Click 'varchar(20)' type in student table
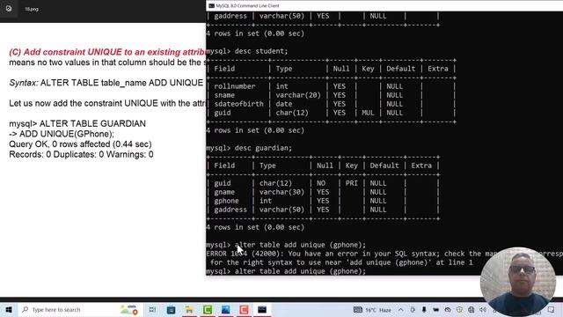This screenshot has height=317, width=563. [298, 95]
